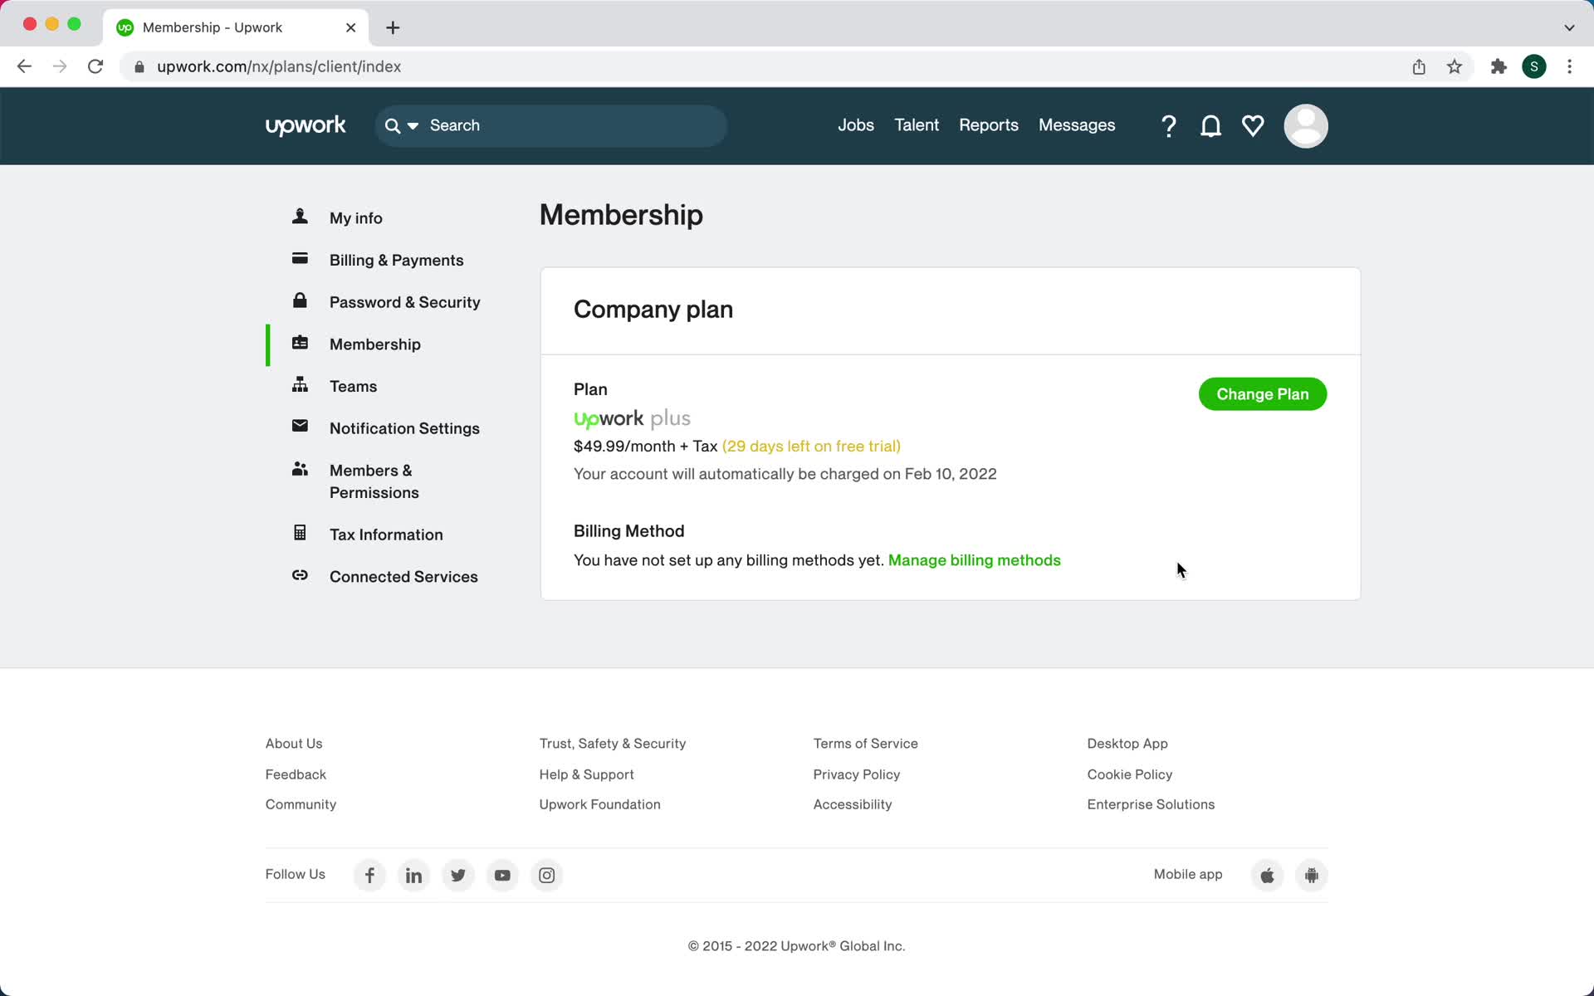Open My info settings
Viewport: 1594px width, 996px height.
[x=355, y=218]
